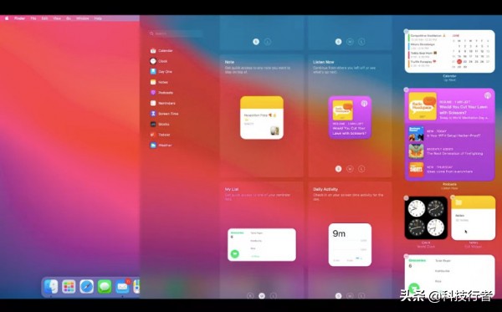
Task: Choose size M in the Daily Activity panel
Action: coord(350,295)
